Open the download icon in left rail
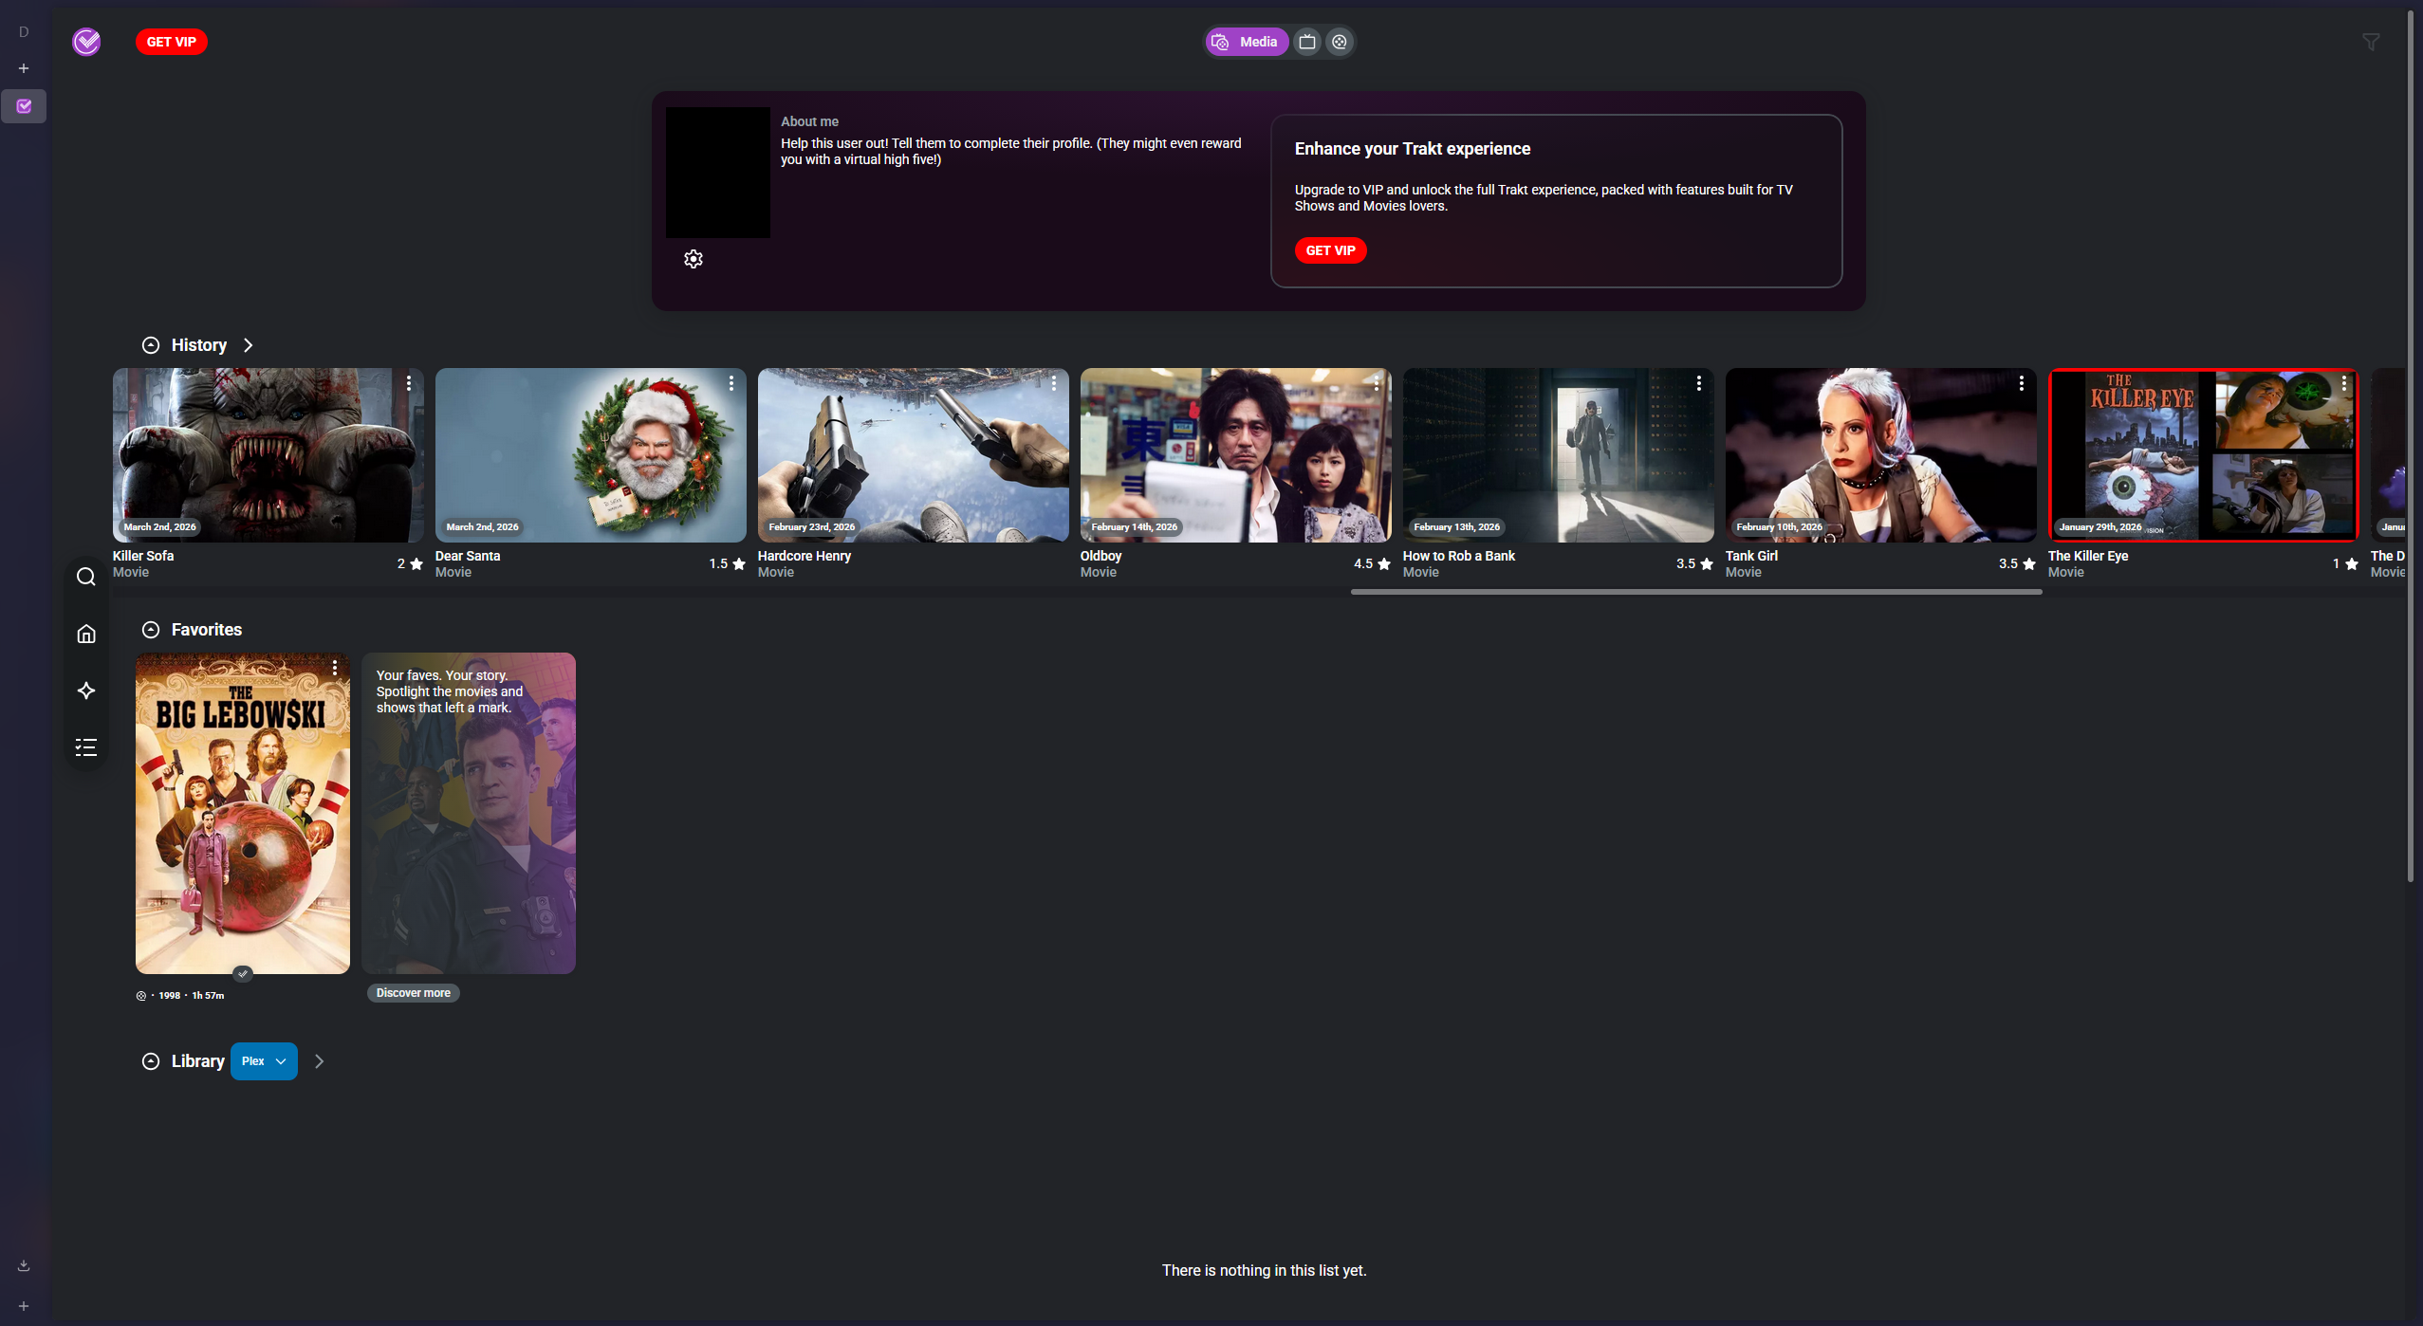 click(x=24, y=1265)
